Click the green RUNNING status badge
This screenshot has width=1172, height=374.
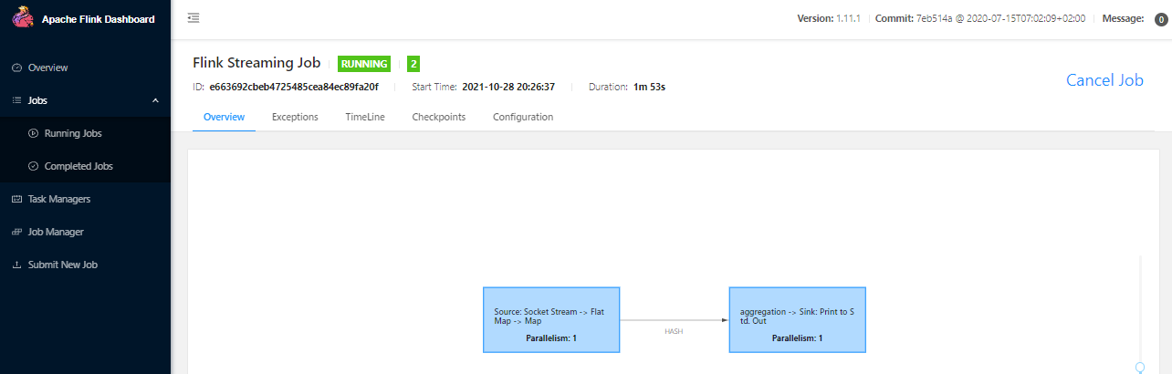(364, 64)
